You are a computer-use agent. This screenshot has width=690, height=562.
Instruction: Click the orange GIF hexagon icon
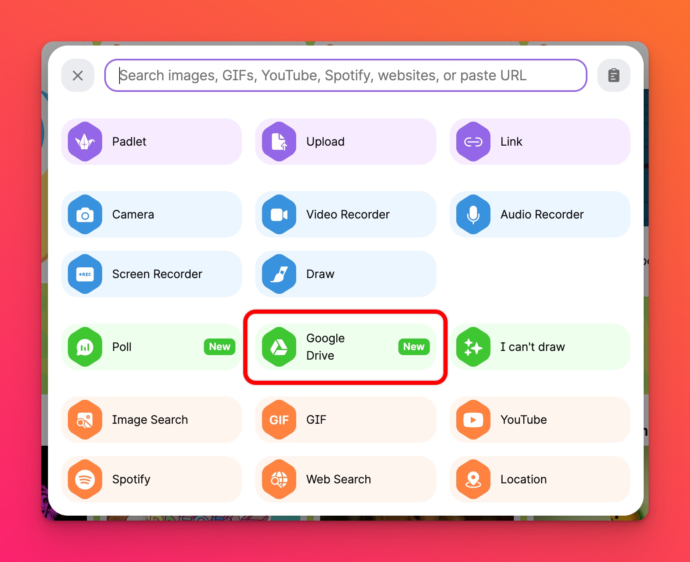point(279,420)
